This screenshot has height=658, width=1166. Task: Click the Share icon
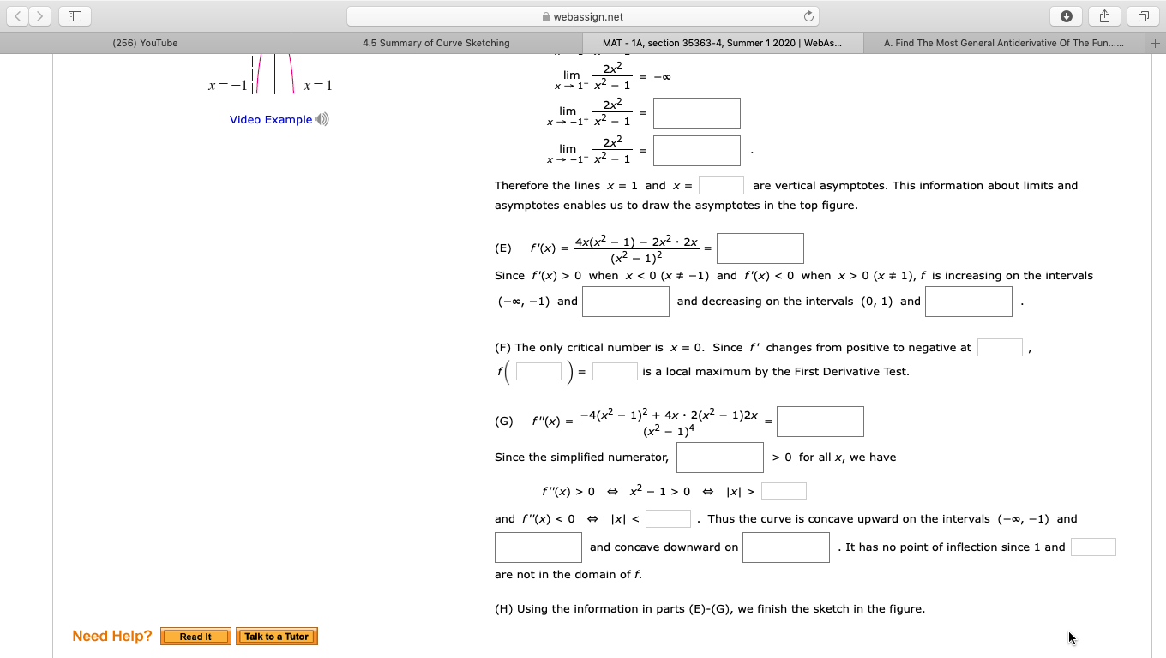(1103, 15)
